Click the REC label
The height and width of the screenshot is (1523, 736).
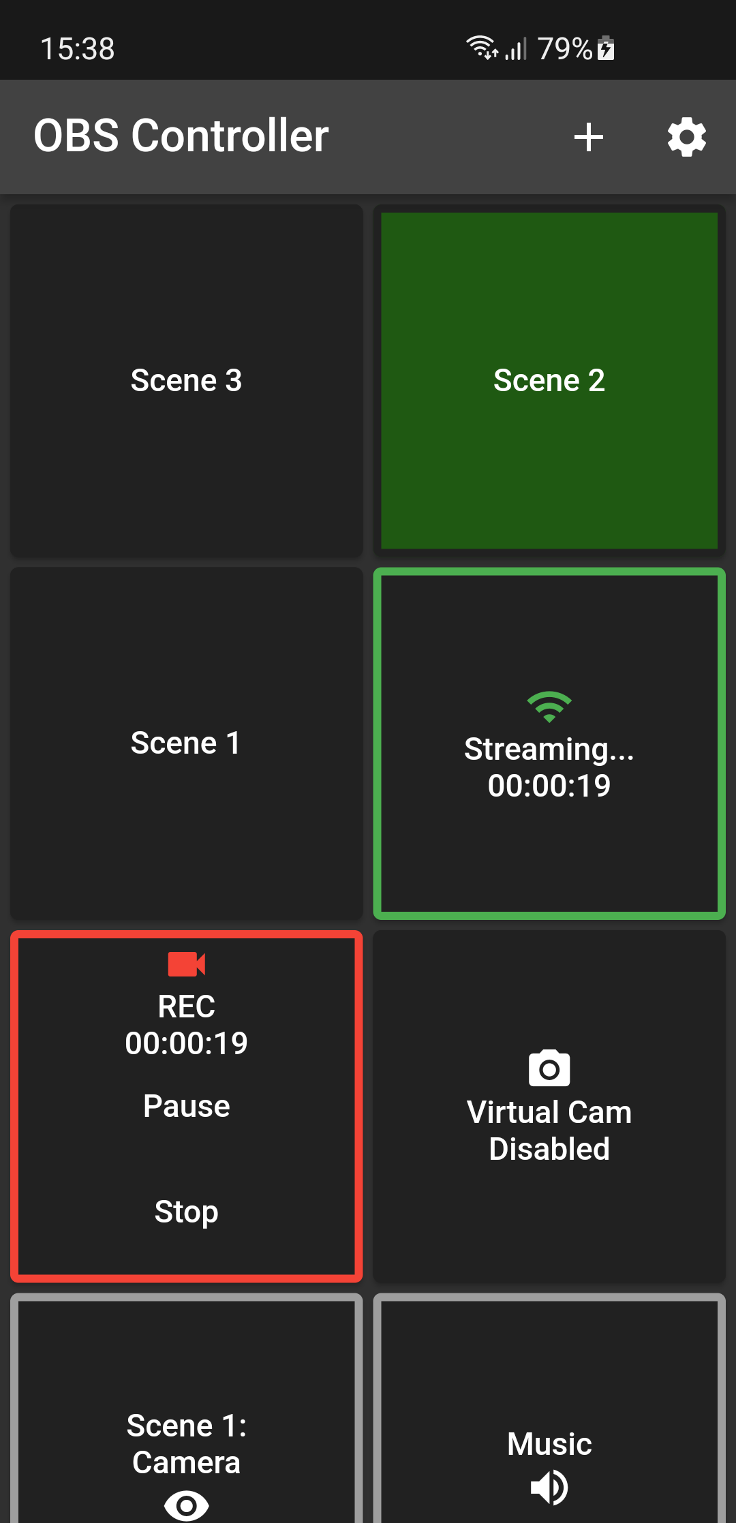186,1006
